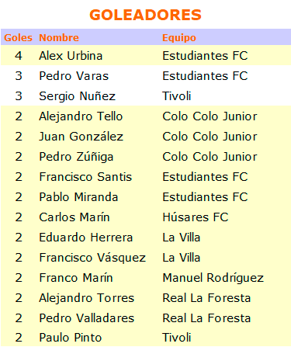Click Eduardo Herrera's name

85,238
